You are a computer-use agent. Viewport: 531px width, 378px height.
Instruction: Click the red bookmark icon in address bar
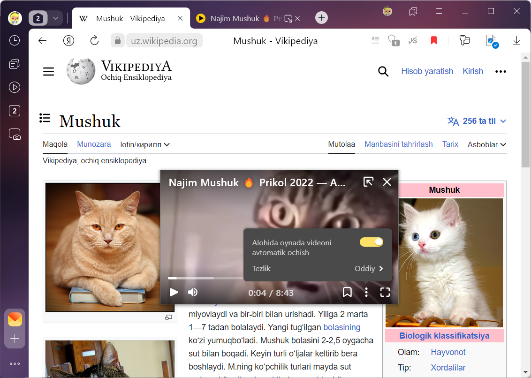click(434, 41)
